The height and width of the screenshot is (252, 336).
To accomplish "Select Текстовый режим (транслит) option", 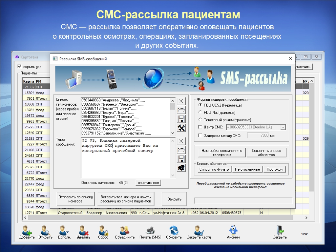I will pyautogui.click(x=200, y=120).
